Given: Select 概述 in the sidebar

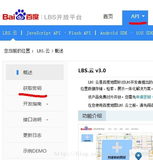Looking at the screenshot, I should pos(35,72).
